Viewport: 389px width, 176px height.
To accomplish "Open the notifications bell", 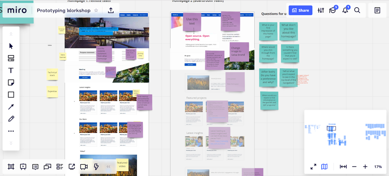I will 345,10.
